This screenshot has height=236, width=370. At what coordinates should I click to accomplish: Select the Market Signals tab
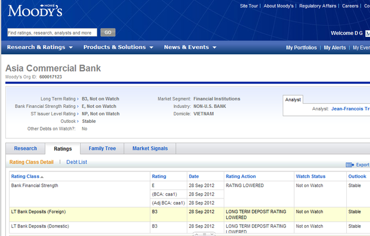click(x=150, y=149)
